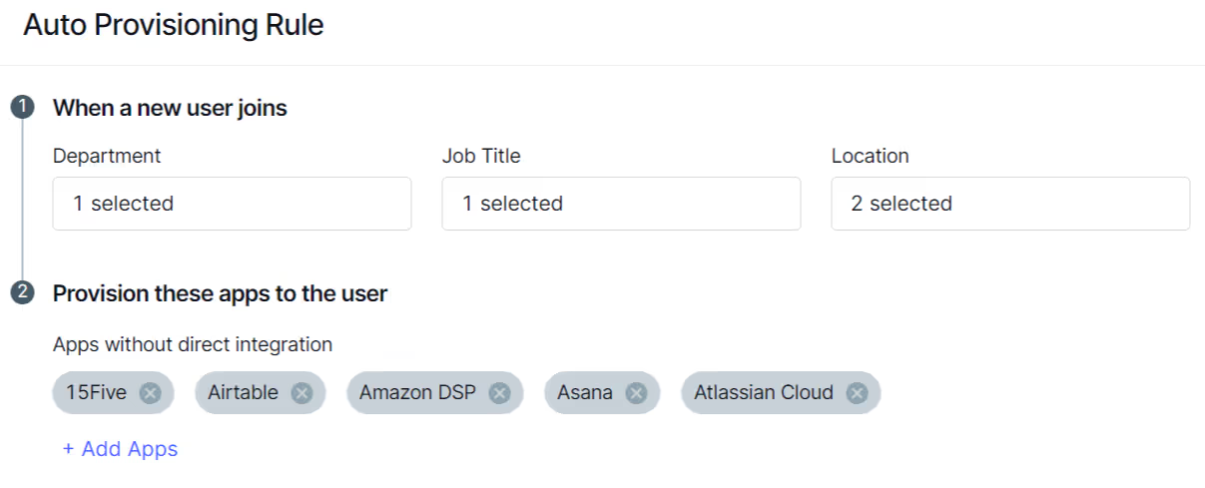Click the Auto Provisioning Rule title
The image size is (1205, 488).
(174, 25)
